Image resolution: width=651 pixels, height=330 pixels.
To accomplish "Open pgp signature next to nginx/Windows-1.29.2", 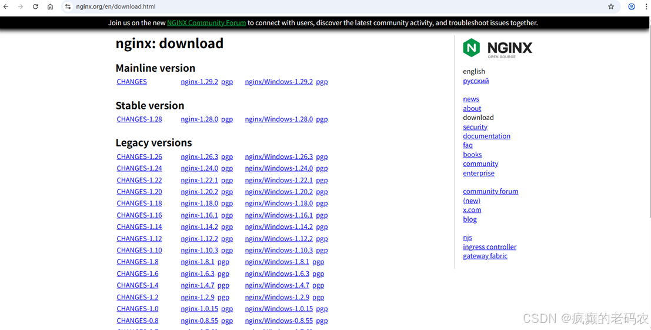I will click(x=322, y=82).
